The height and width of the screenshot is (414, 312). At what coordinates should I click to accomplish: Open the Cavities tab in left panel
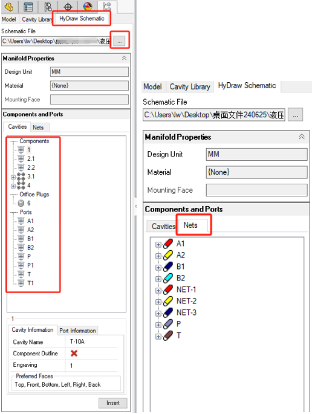tap(17, 127)
